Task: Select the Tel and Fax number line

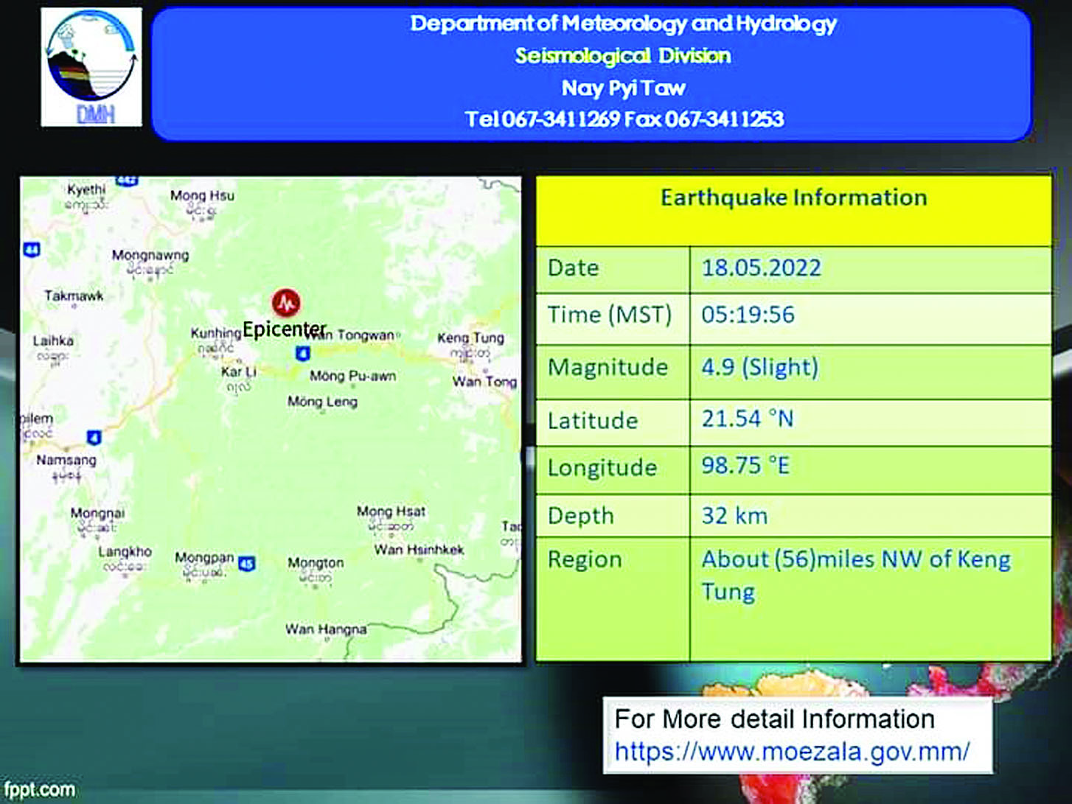Action: [x=624, y=119]
